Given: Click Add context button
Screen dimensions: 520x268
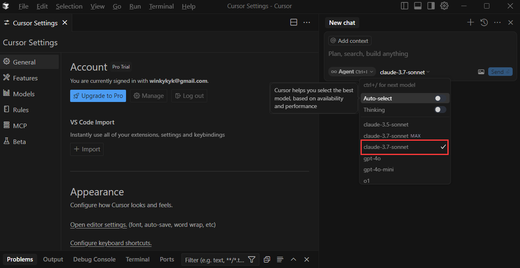Looking at the screenshot, I should coord(350,41).
